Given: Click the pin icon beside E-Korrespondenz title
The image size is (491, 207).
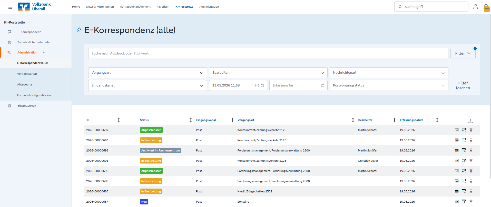Looking at the screenshot, I should [x=79, y=30].
